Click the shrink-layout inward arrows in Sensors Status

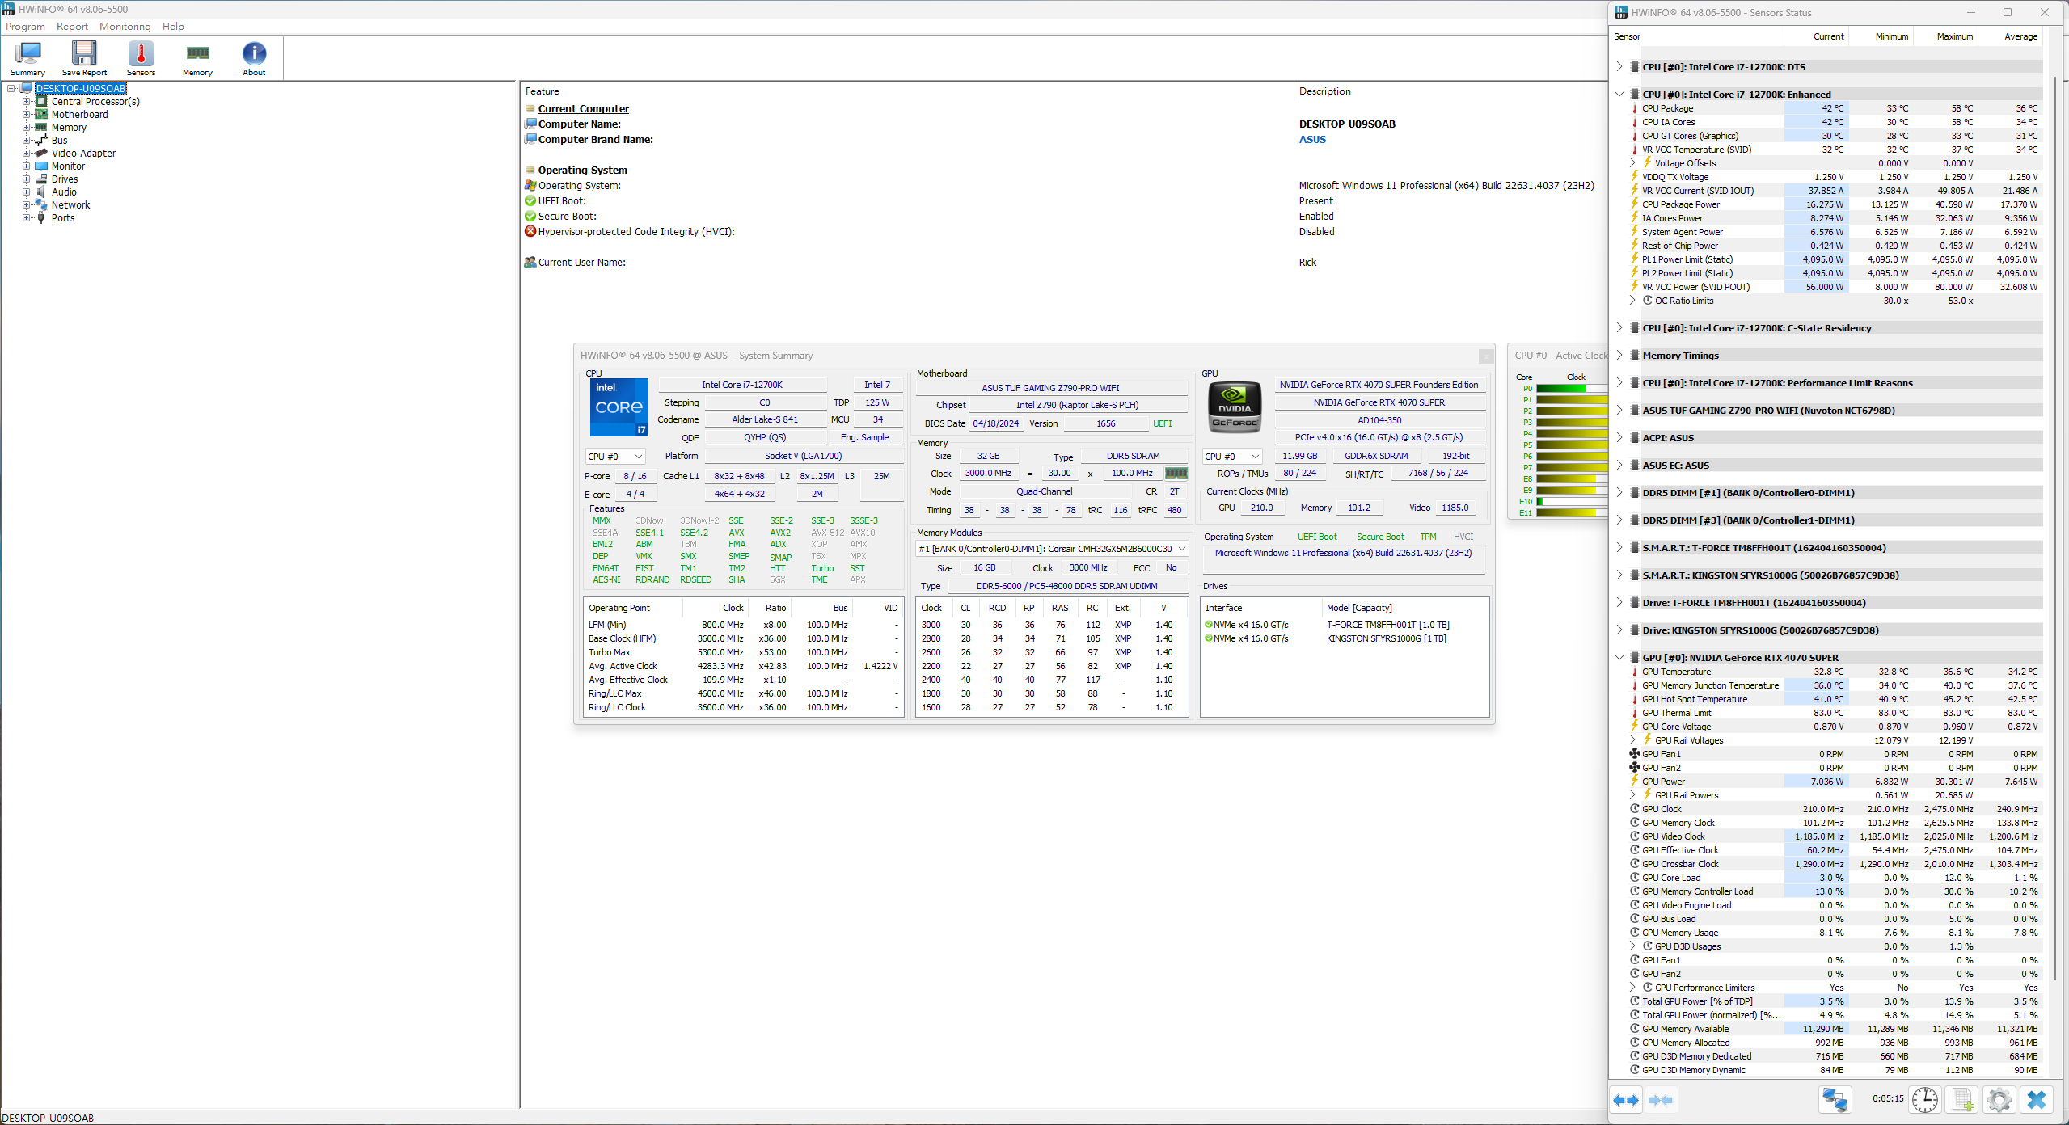pos(1661,1100)
